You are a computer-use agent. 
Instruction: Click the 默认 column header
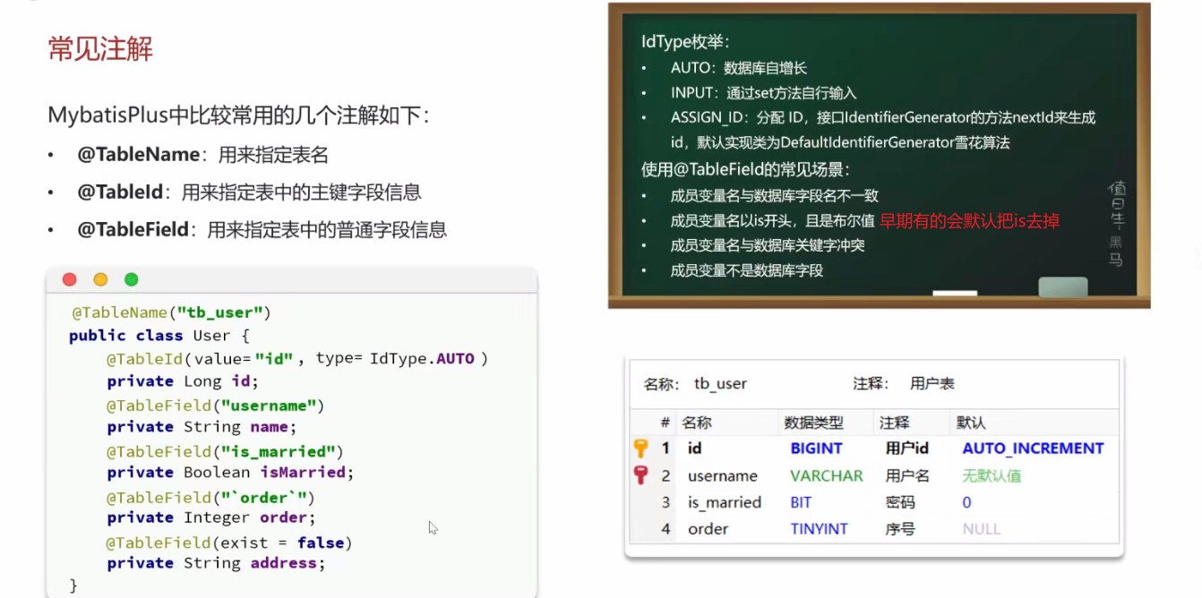click(971, 422)
